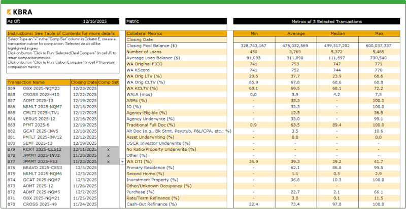Click Max WA DTI value 41.7

379,162
